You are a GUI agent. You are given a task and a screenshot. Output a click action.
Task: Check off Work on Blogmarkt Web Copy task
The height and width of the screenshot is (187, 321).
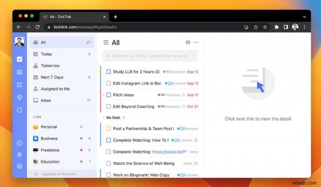pyautogui.click(x=108, y=175)
